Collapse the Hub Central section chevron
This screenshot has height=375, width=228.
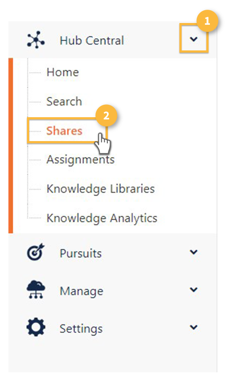click(194, 39)
